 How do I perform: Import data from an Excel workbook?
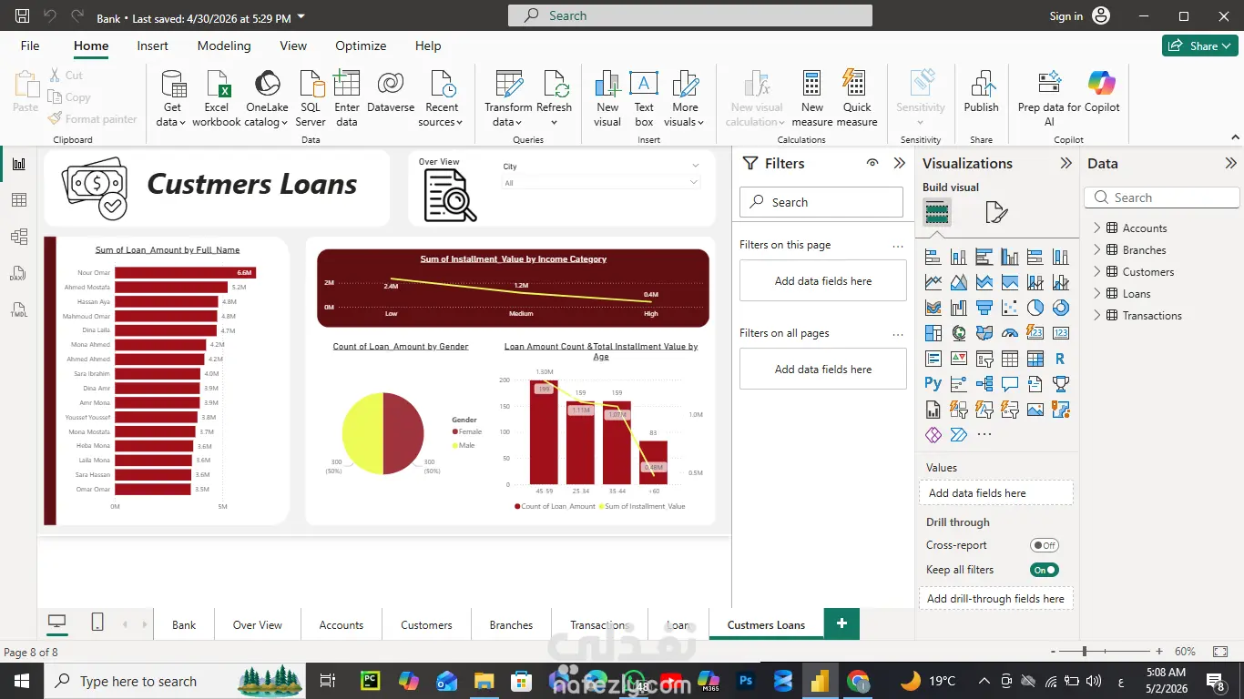217,98
